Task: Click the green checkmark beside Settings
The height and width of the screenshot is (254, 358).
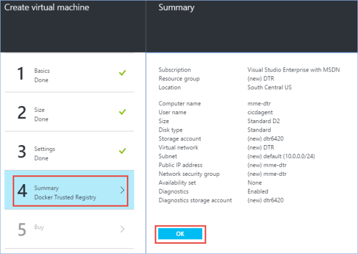Action: pos(123,151)
